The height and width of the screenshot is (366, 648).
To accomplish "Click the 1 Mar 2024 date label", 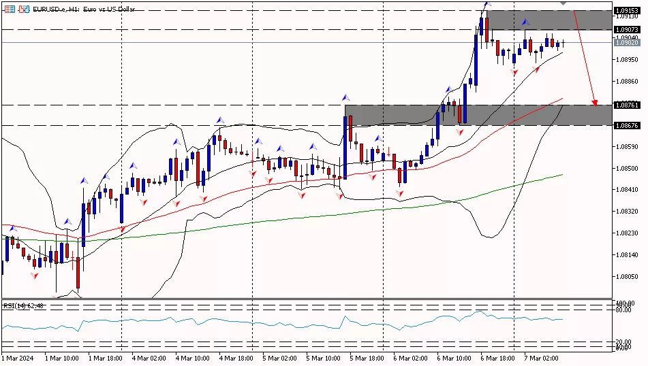I will [17, 358].
